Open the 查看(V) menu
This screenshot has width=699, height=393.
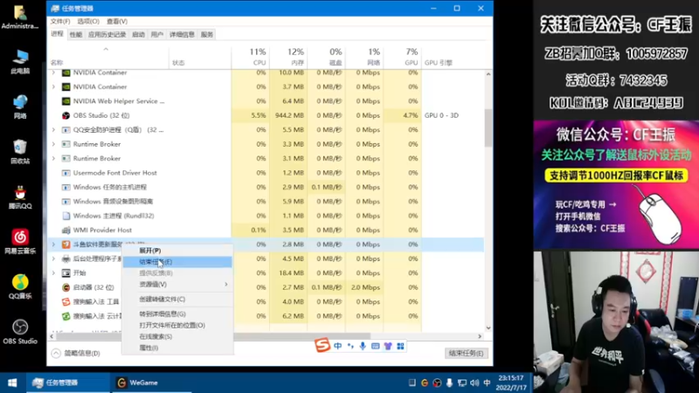(117, 21)
